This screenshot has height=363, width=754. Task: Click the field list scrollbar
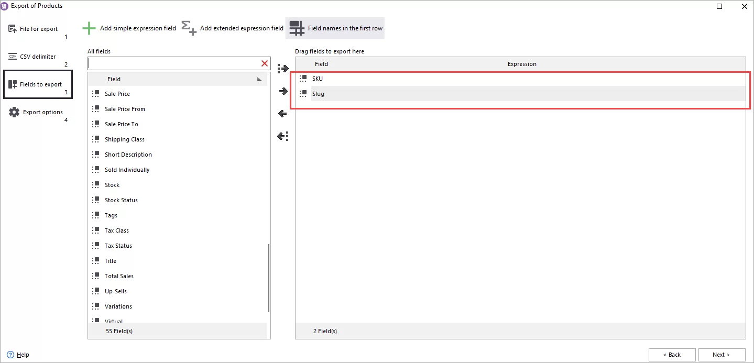point(268,278)
